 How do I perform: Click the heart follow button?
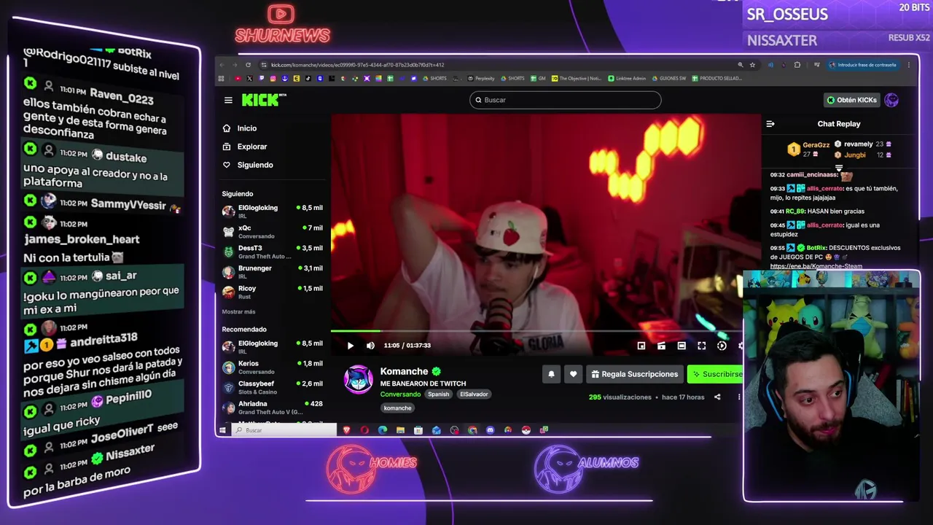[x=573, y=374]
